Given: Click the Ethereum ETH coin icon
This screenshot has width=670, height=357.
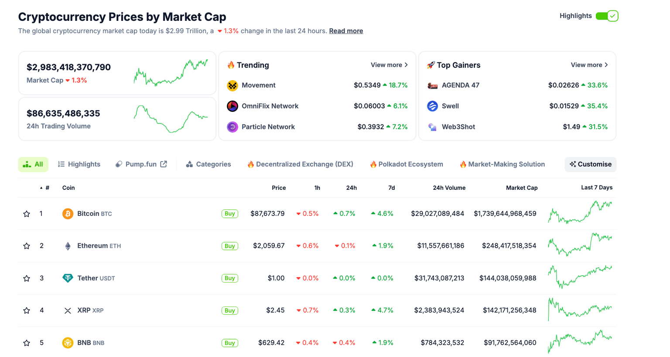Looking at the screenshot, I should (68, 246).
